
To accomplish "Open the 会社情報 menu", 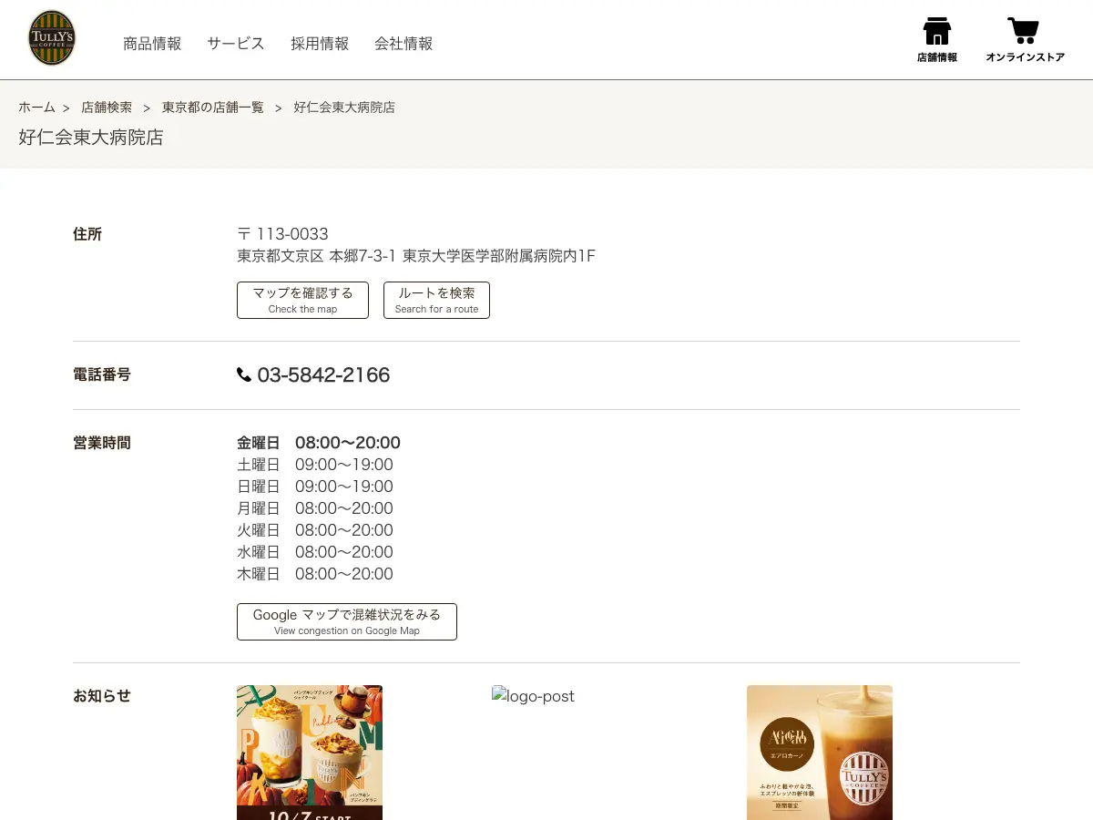I will pyautogui.click(x=403, y=44).
